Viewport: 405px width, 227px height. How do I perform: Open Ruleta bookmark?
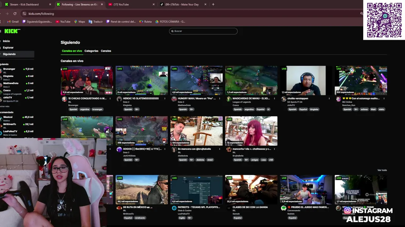click(x=146, y=22)
